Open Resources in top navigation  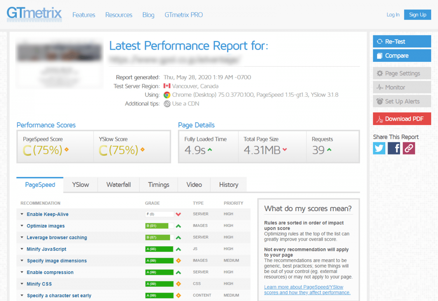tap(119, 15)
